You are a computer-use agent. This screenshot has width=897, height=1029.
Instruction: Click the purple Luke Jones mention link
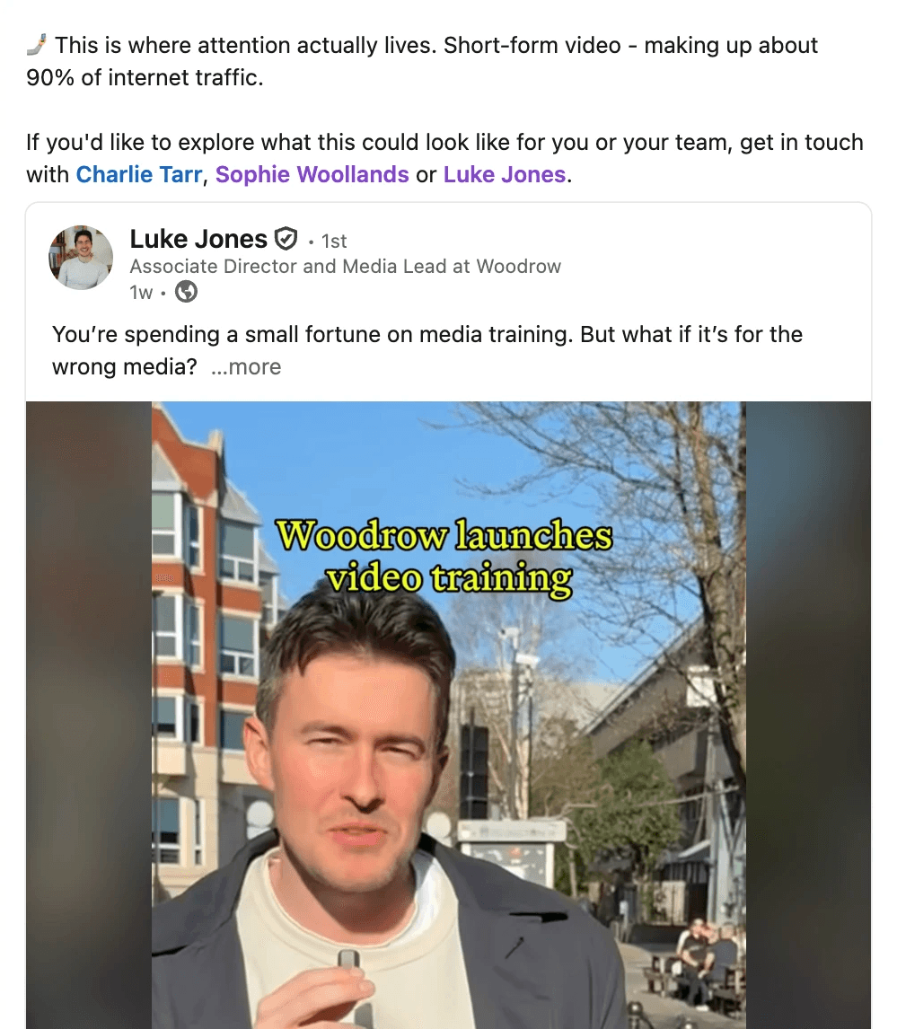click(505, 174)
